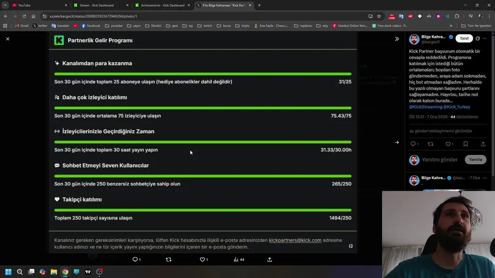Click the reply icon in the tweet side panel
This screenshot has height=278, width=495.
[414, 144]
